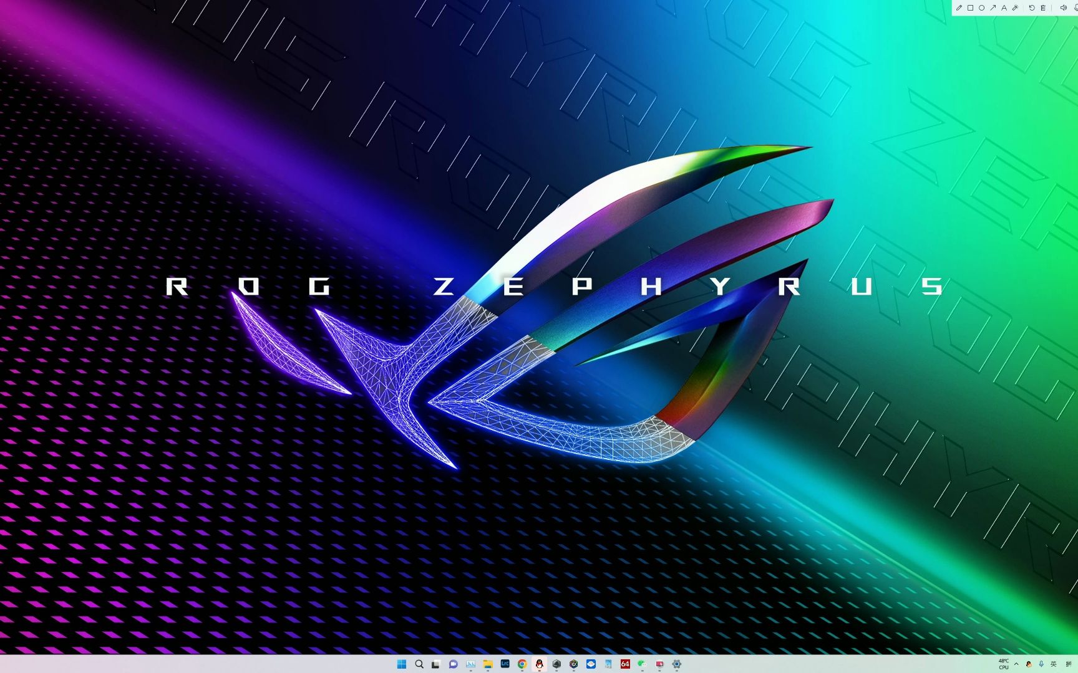Open the colorful power-ring taskbar app
Viewport: 1078px width, 673px height.
(x=573, y=664)
